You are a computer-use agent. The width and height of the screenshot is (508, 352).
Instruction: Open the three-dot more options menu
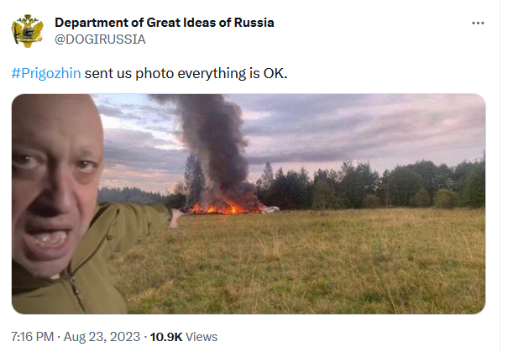476,23
